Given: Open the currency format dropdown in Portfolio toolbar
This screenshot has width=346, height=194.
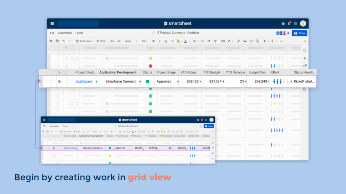Looking at the screenshot, I should [x=274, y=41].
